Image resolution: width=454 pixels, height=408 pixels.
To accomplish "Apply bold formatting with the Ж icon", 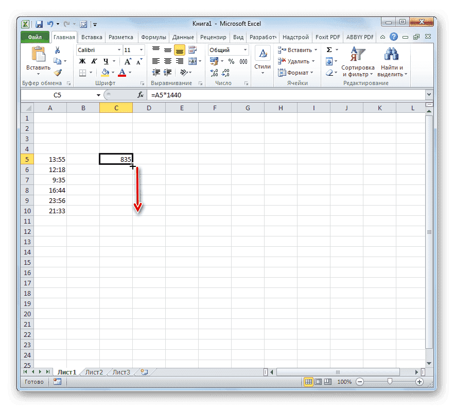I will (x=82, y=61).
